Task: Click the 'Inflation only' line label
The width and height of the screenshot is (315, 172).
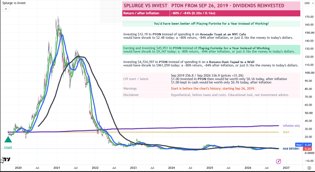Action: coord(291,126)
